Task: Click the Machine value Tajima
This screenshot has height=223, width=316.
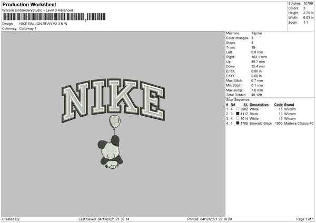Action: 256,33
